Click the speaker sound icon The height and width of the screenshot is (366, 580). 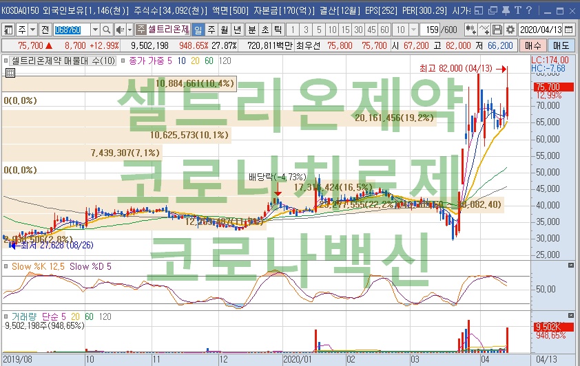click(120, 30)
